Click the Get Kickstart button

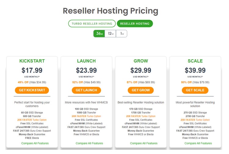click(32, 90)
